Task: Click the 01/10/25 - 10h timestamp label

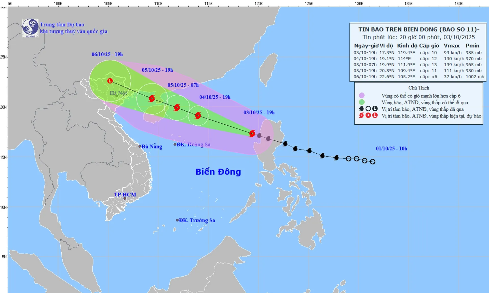Action: pyautogui.click(x=391, y=149)
